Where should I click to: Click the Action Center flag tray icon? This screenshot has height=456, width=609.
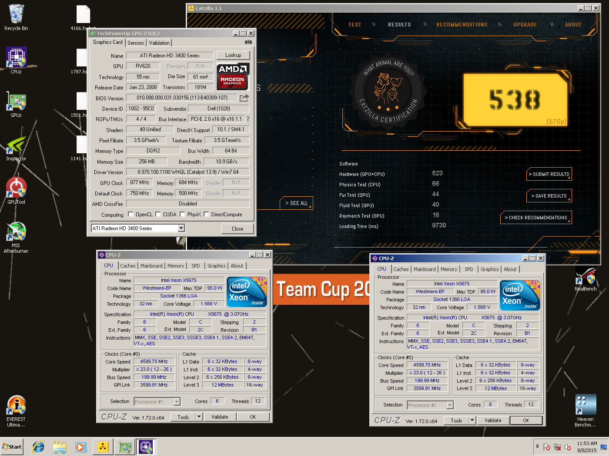tap(547, 447)
